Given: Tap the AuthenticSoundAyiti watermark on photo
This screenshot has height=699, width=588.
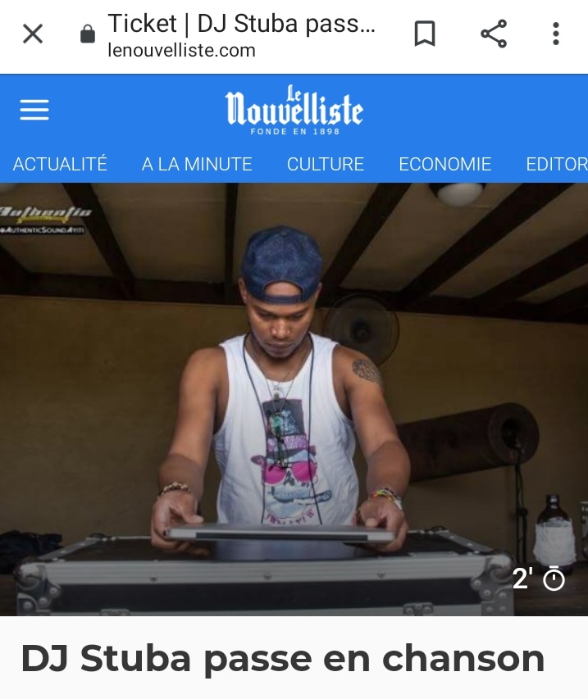Looking at the screenshot, I should click(x=43, y=220).
